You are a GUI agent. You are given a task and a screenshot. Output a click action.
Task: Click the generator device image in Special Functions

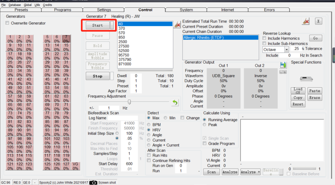coord(306,79)
